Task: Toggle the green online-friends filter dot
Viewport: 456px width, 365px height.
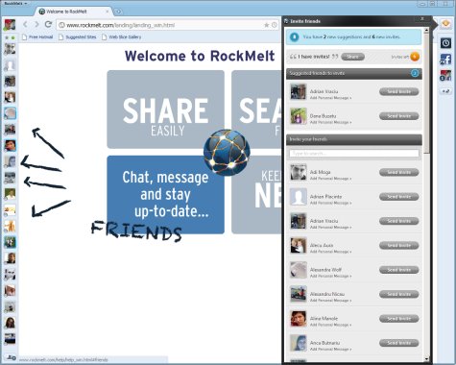Action: click(13, 37)
